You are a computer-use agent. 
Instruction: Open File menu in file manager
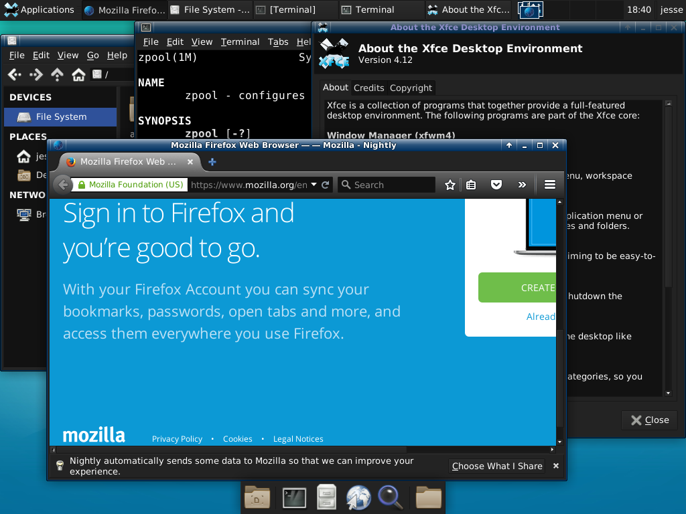coord(17,55)
